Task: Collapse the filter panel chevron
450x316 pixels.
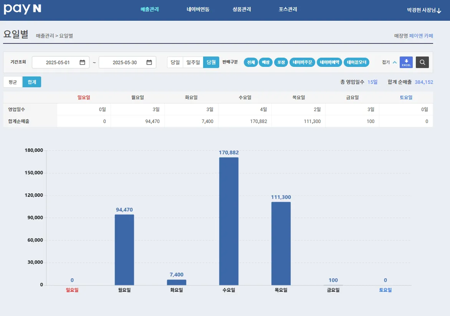Action: coord(395,62)
